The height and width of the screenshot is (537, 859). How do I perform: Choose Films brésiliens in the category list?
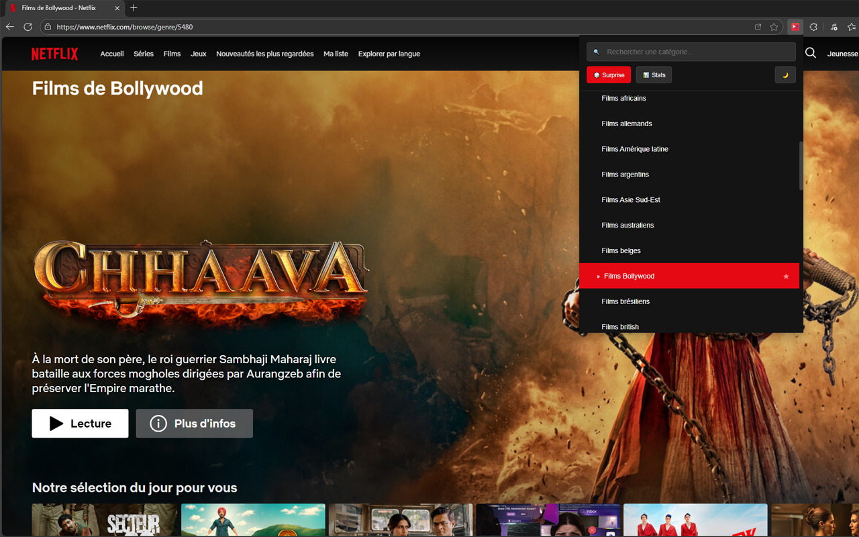point(625,301)
